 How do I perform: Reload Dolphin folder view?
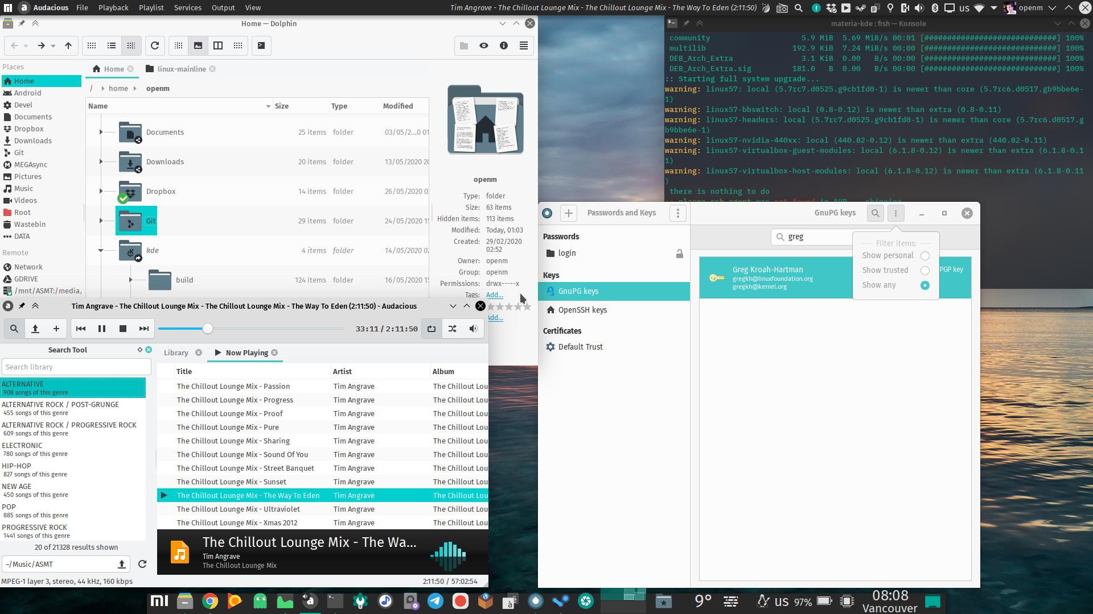(x=155, y=45)
